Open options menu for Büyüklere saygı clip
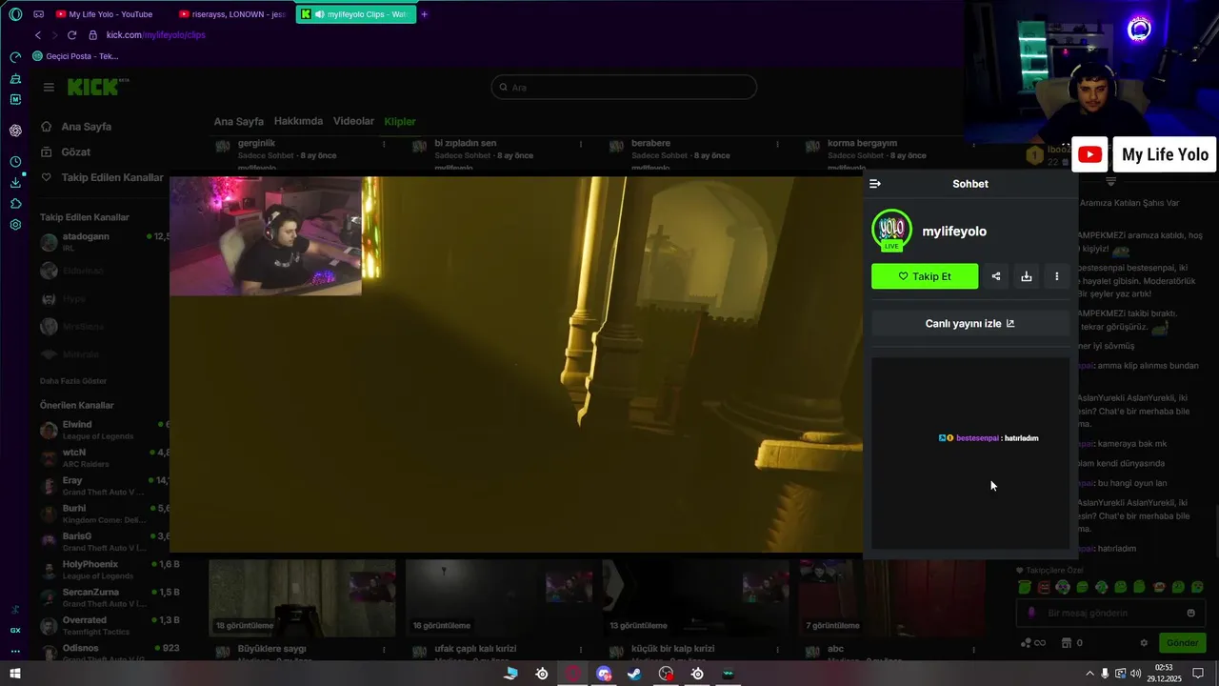Screen dimensions: 1219x686 (384, 651)
